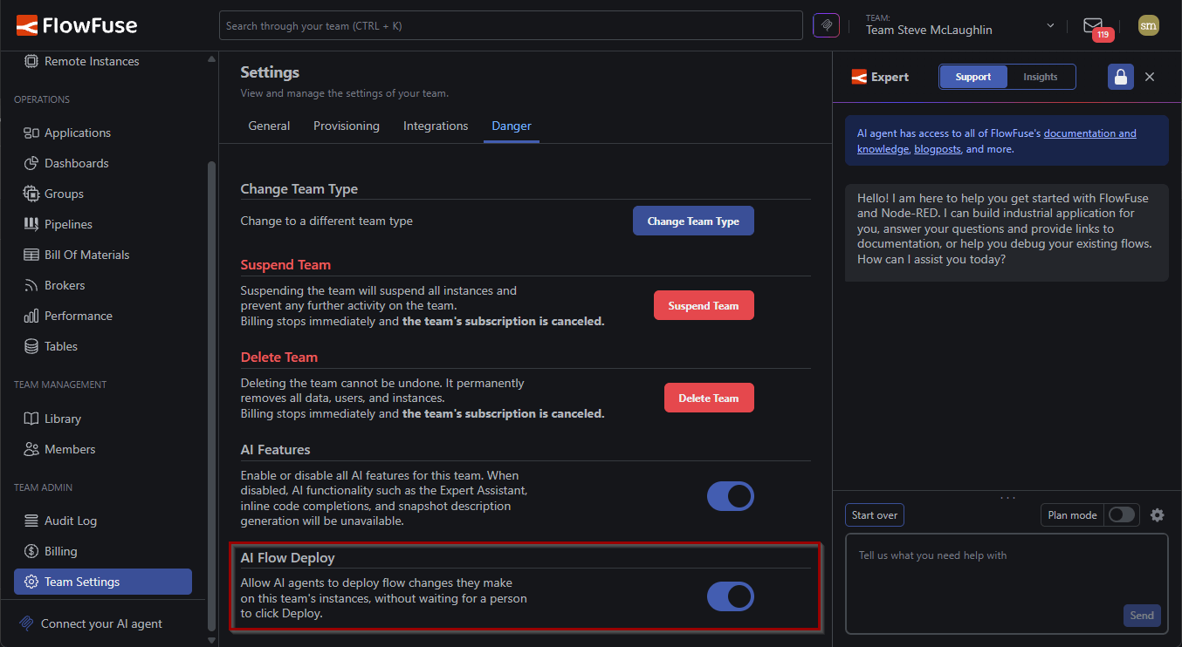The width and height of the screenshot is (1182, 647).
Task: Click the Expert logo in panel header
Action: [880, 77]
